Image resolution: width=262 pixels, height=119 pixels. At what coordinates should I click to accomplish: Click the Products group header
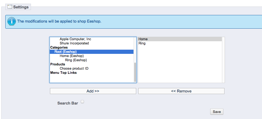(58, 64)
